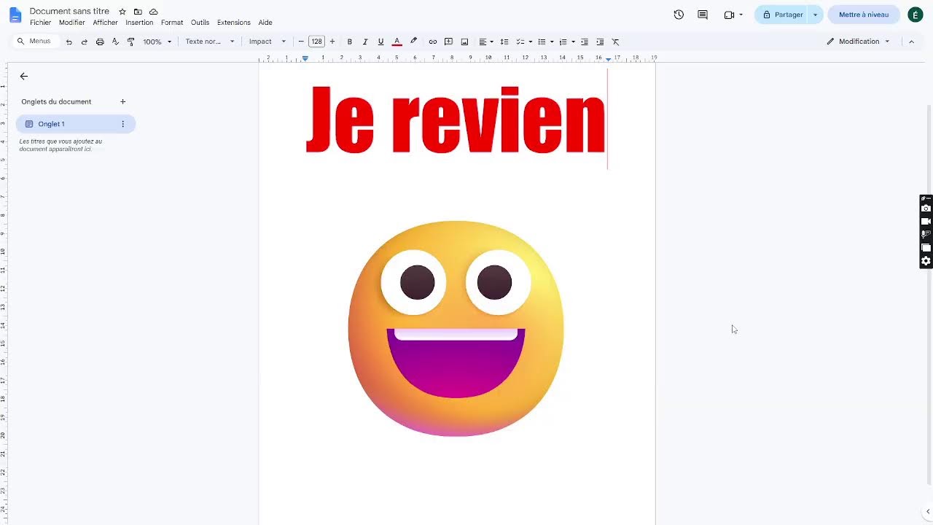Open the Extensions menu
933x525 pixels.
(233, 23)
